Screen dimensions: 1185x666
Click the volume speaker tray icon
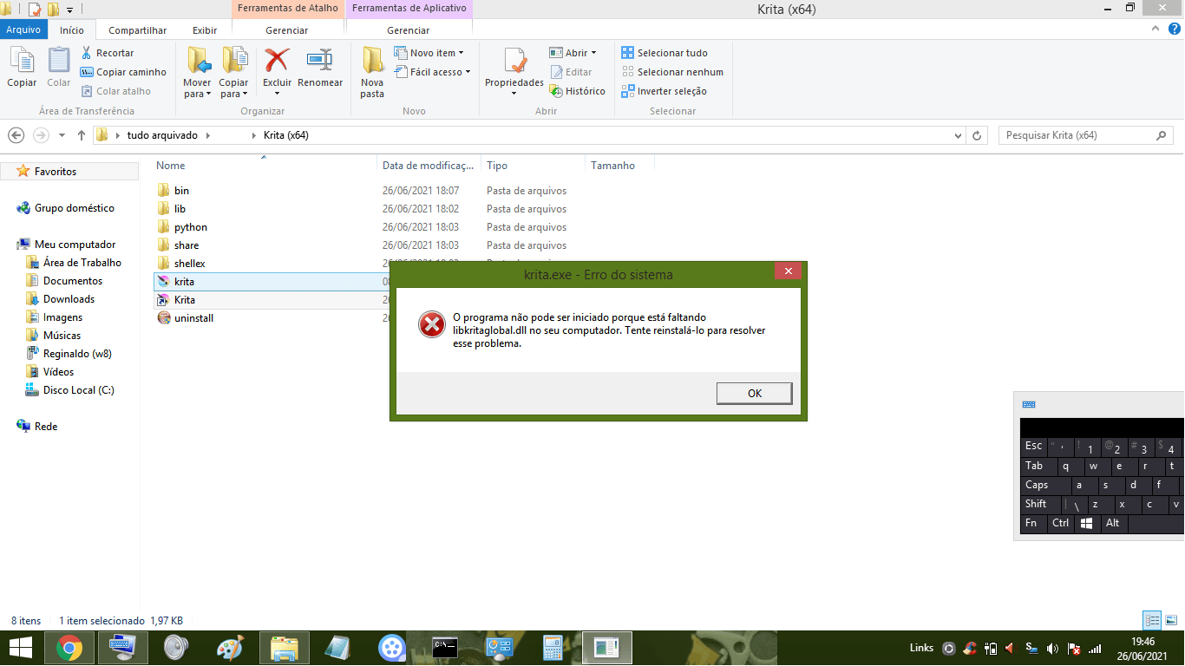coord(1052,648)
